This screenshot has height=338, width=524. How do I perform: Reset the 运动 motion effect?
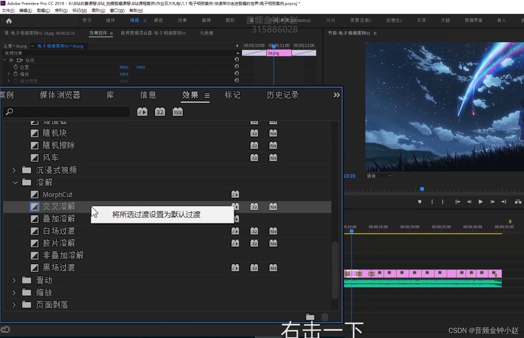click(x=236, y=59)
